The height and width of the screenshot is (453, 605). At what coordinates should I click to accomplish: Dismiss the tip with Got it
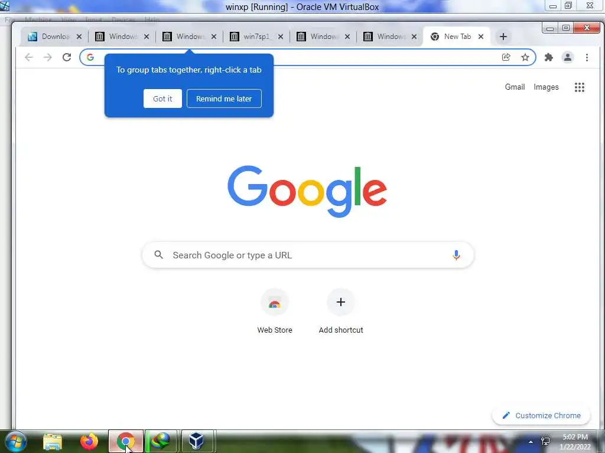[x=162, y=99]
